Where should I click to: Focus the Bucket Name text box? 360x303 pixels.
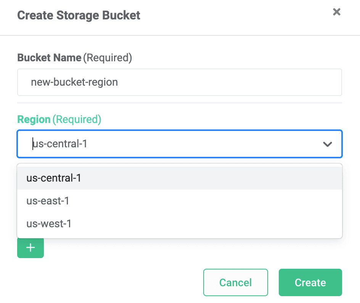180,82
